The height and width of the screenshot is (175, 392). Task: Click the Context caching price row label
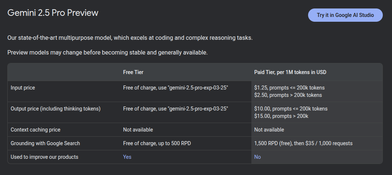point(35,130)
